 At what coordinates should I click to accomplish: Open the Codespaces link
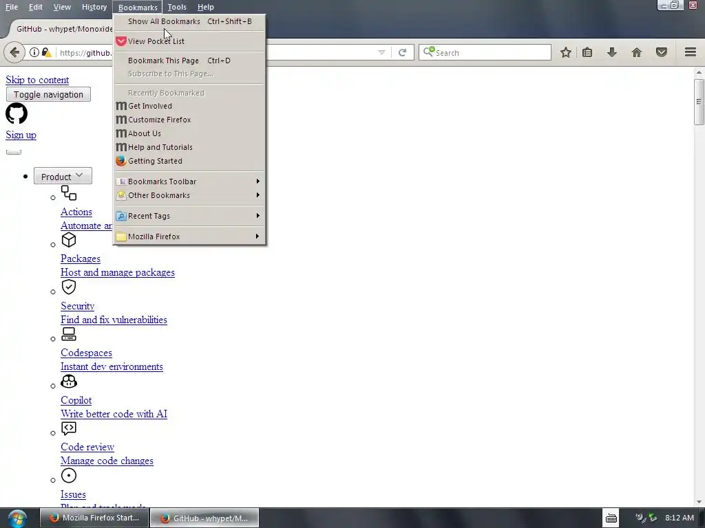coord(86,353)
